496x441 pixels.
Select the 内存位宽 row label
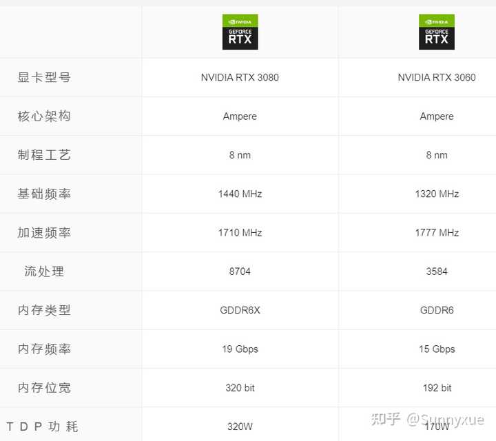tap(44, 387)
